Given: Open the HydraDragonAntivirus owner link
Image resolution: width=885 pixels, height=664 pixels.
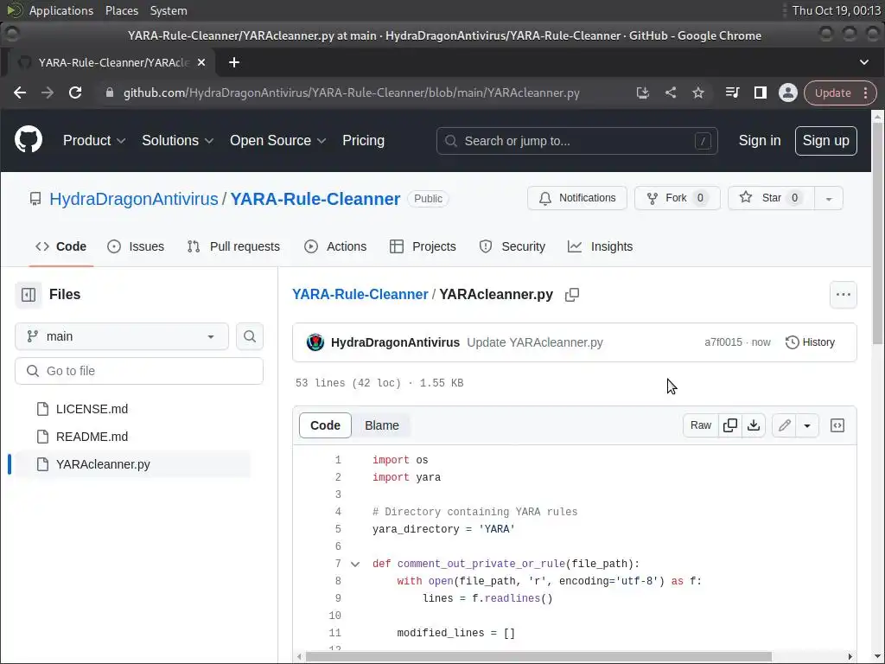Looking at the screenshot, I should [x=134, y=199].
